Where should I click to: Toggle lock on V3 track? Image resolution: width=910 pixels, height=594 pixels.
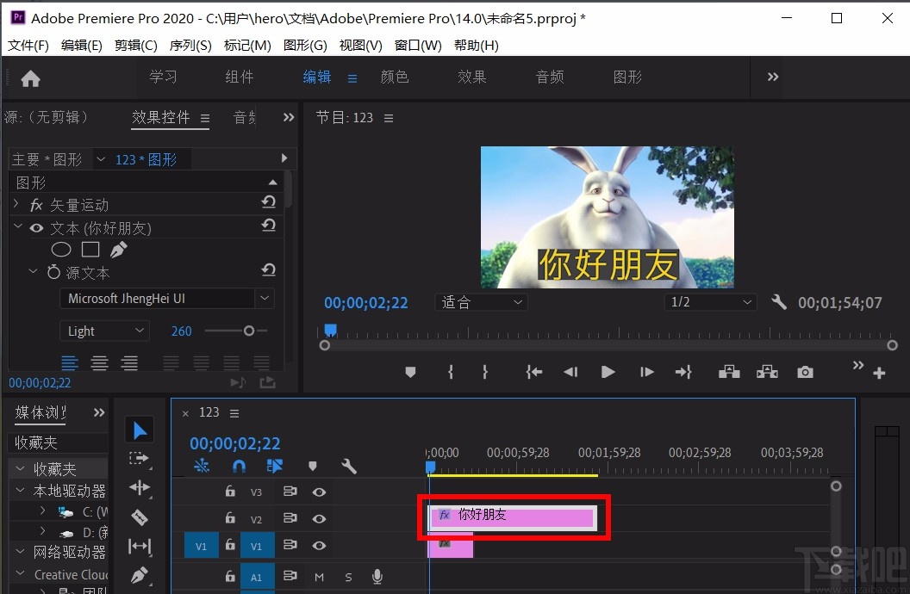click(230, 492)
